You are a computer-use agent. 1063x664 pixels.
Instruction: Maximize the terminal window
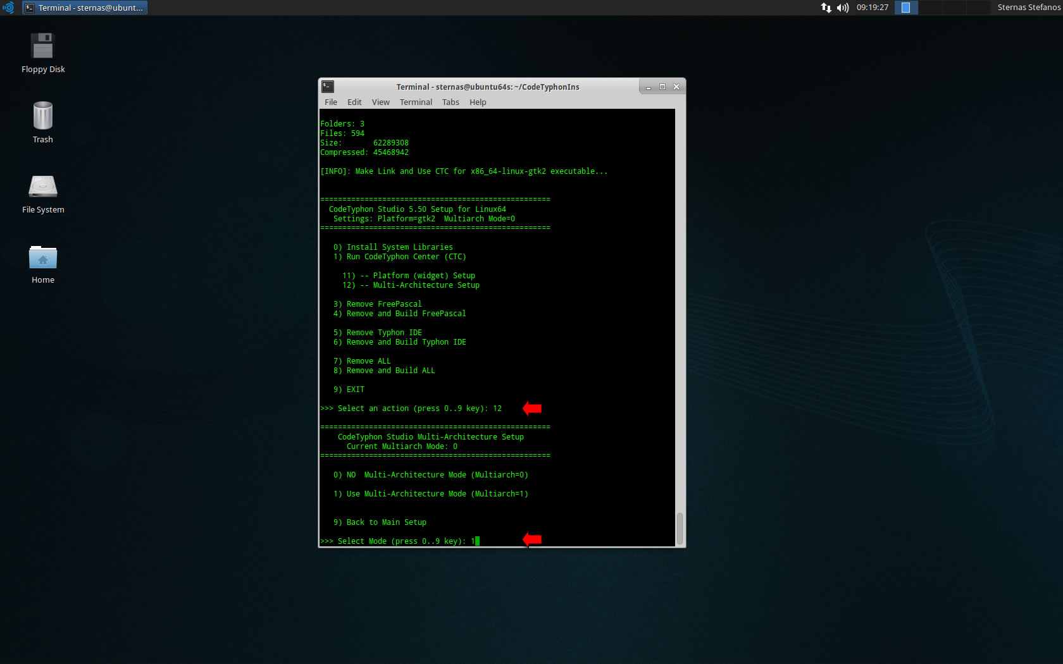(662, 87)
